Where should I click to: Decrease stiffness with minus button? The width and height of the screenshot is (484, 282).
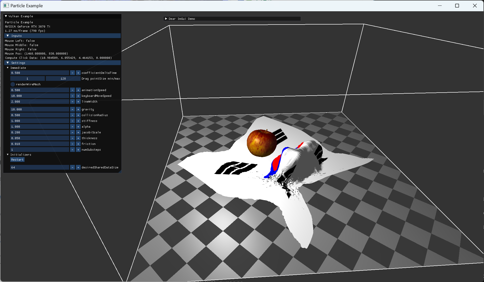[72, 121]
